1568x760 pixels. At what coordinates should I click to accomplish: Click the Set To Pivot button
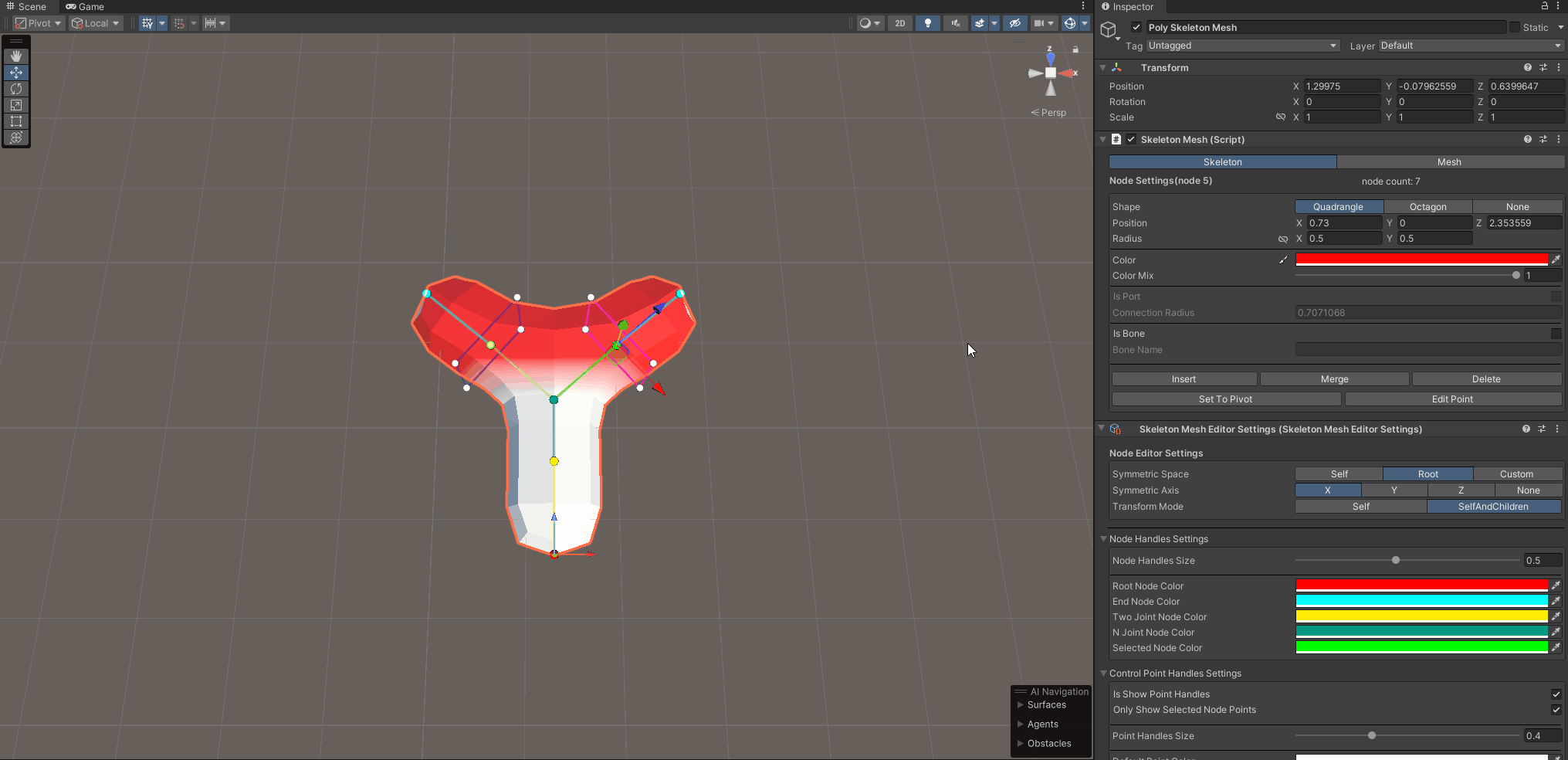pyautogui.click(x=1225, y=399)
